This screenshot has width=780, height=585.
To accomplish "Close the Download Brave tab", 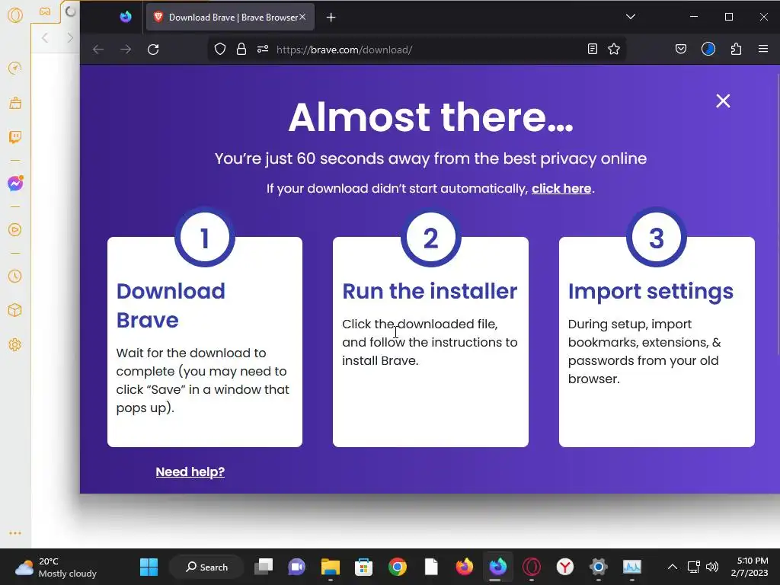I will (x=302, y=17).
